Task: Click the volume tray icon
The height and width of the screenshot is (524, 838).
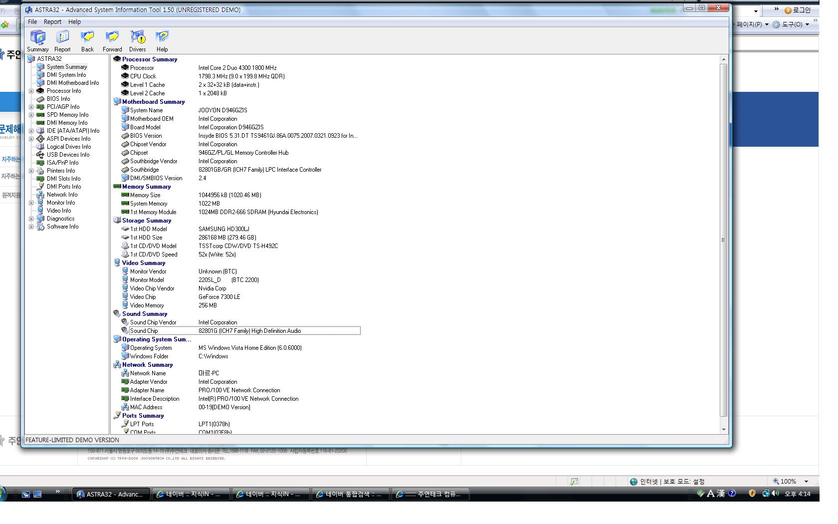Action: [x=775, y=494]
